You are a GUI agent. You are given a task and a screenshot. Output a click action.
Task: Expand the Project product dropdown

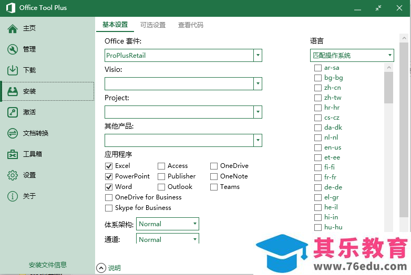tap(258, 112)
